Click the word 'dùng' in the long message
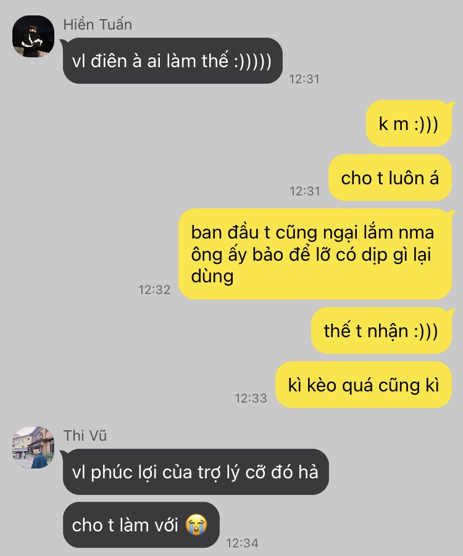Screen dimensions: 463x556 pyautogui.click(x=212, y=277)
